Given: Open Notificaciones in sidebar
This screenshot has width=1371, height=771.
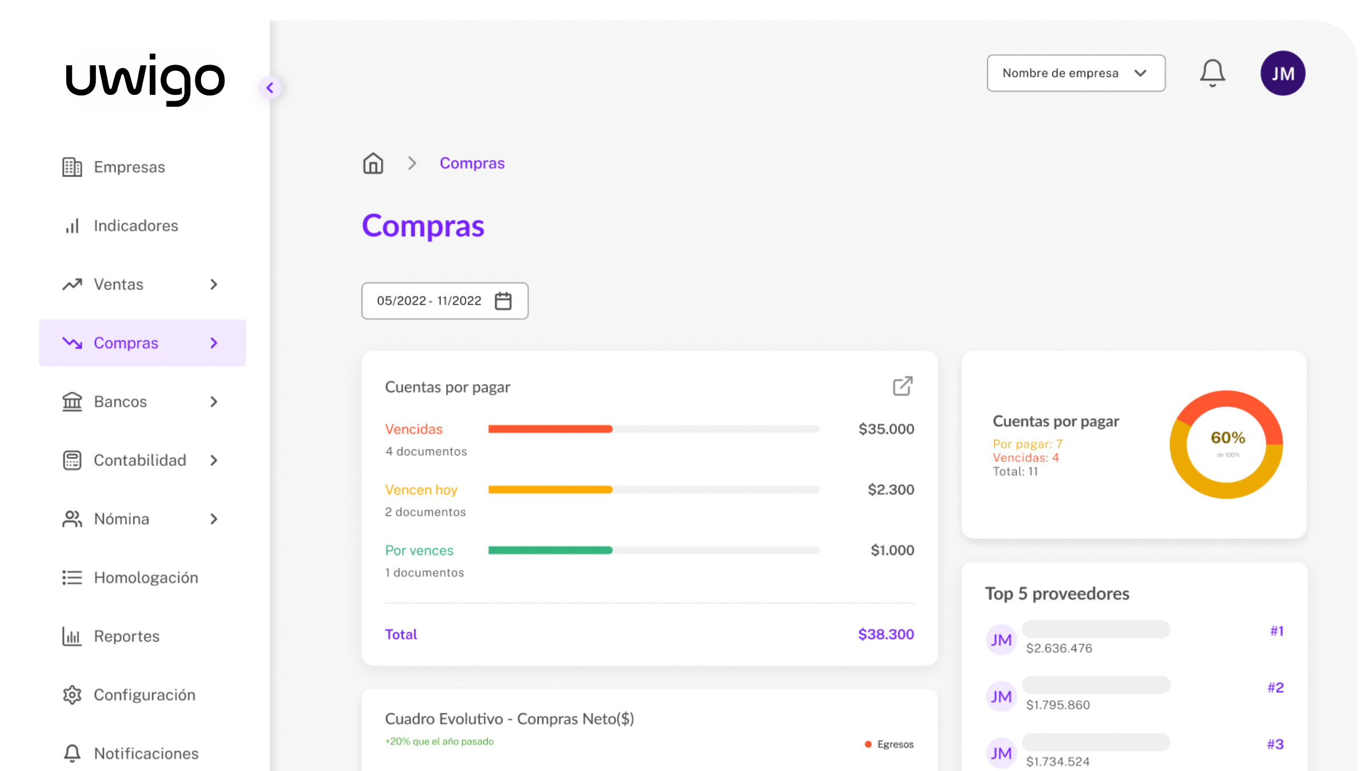Looking at the screenshot, I should [x=146, y=753].
